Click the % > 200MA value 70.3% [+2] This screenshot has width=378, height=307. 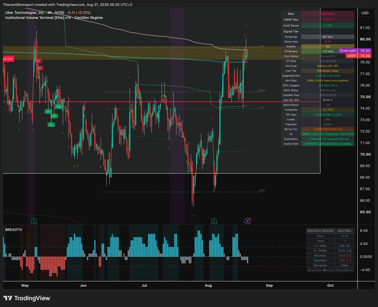[345, 251]
